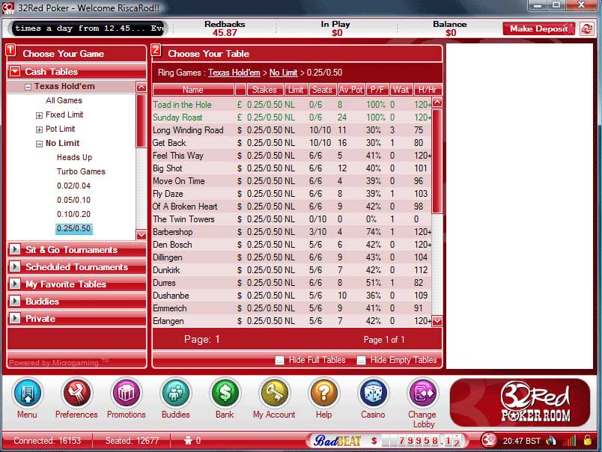
Task: Click the Make Deposit button
Action: (x=538, y=28)
